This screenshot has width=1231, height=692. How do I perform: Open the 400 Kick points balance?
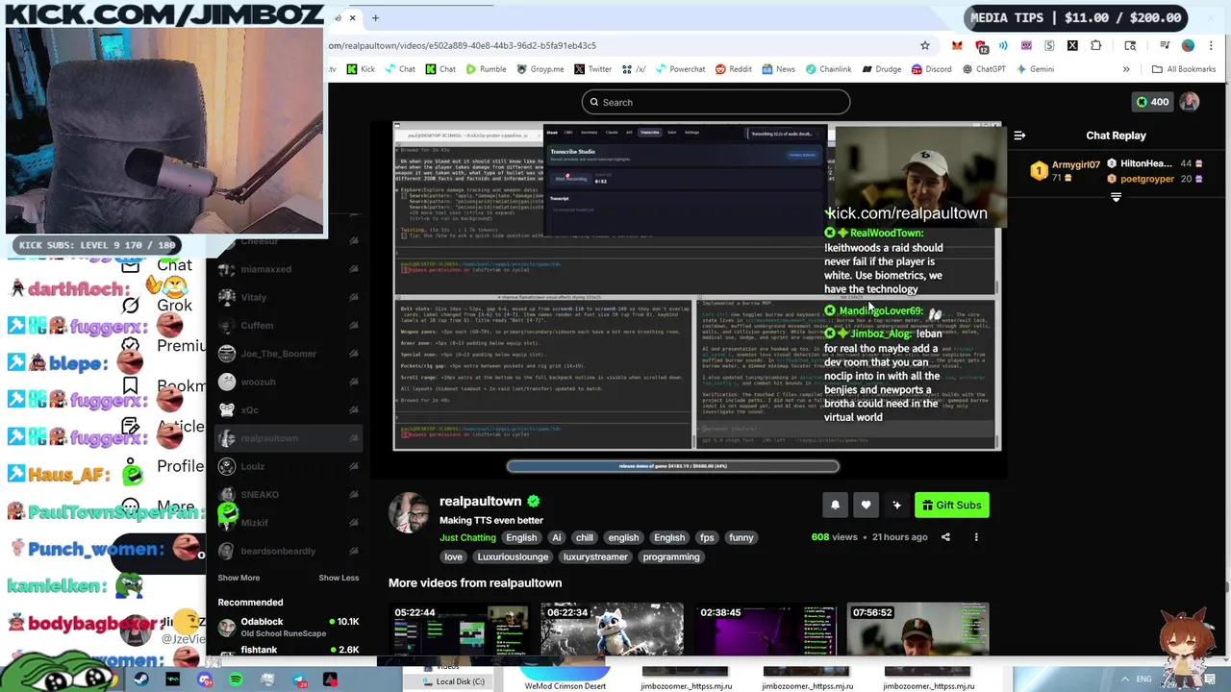pos(1152,102)
